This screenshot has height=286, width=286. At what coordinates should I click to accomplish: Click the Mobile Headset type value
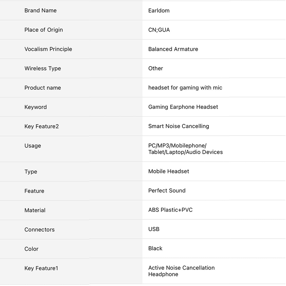coord(169,171)
